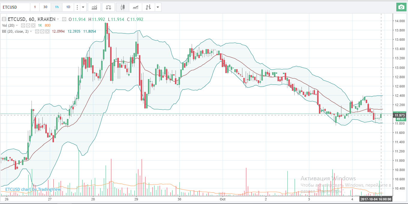Collapse the legend with minus box

click(4, 19)
